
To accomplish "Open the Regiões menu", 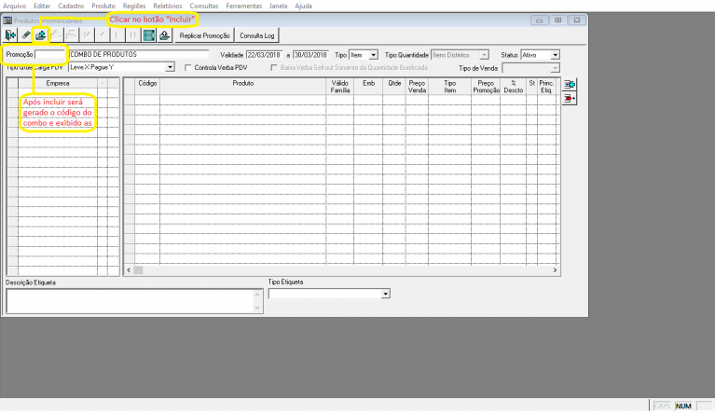I will click(134, 6).
